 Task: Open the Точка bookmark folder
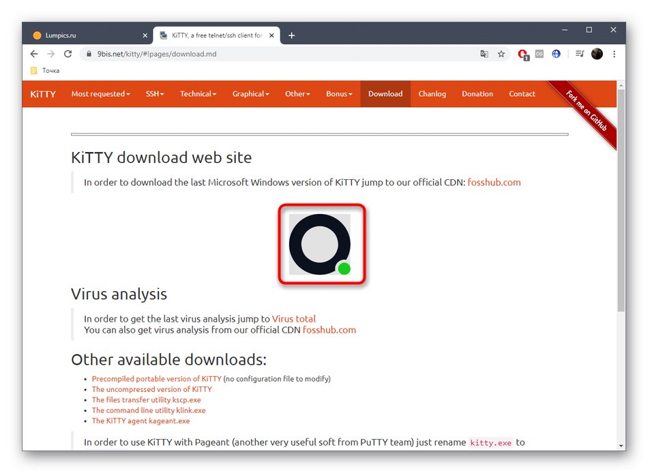click(45, 71)
